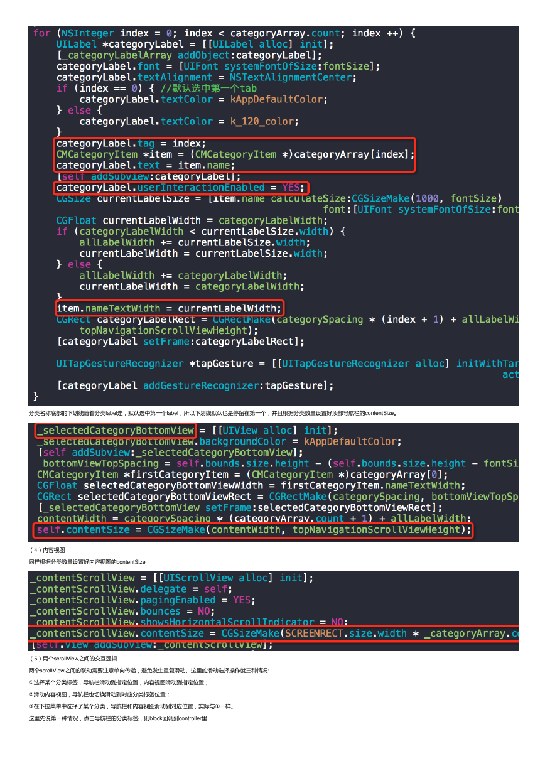Image resolution: width=545 pixels, height=771 pixels.
Task: Select '_contentScrollView = [[UIScrollView alloc] init];'
Action: pos(171,578)
